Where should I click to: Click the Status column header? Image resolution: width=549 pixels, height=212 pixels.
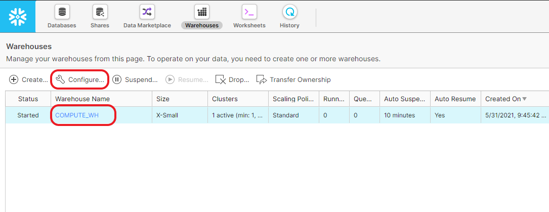[28, 99]
